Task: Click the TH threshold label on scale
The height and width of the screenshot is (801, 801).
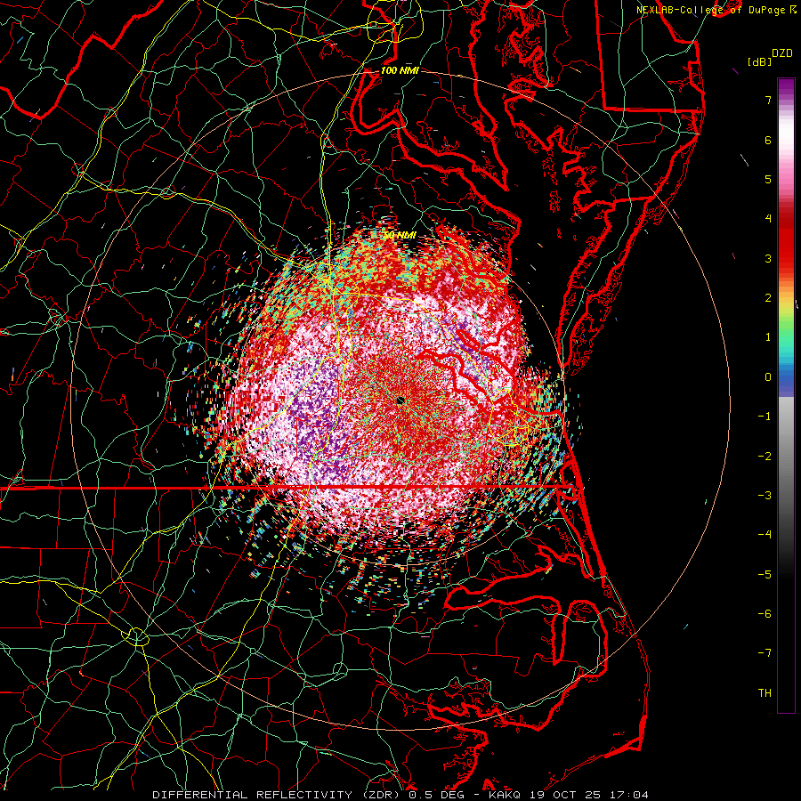Action: 765,693
